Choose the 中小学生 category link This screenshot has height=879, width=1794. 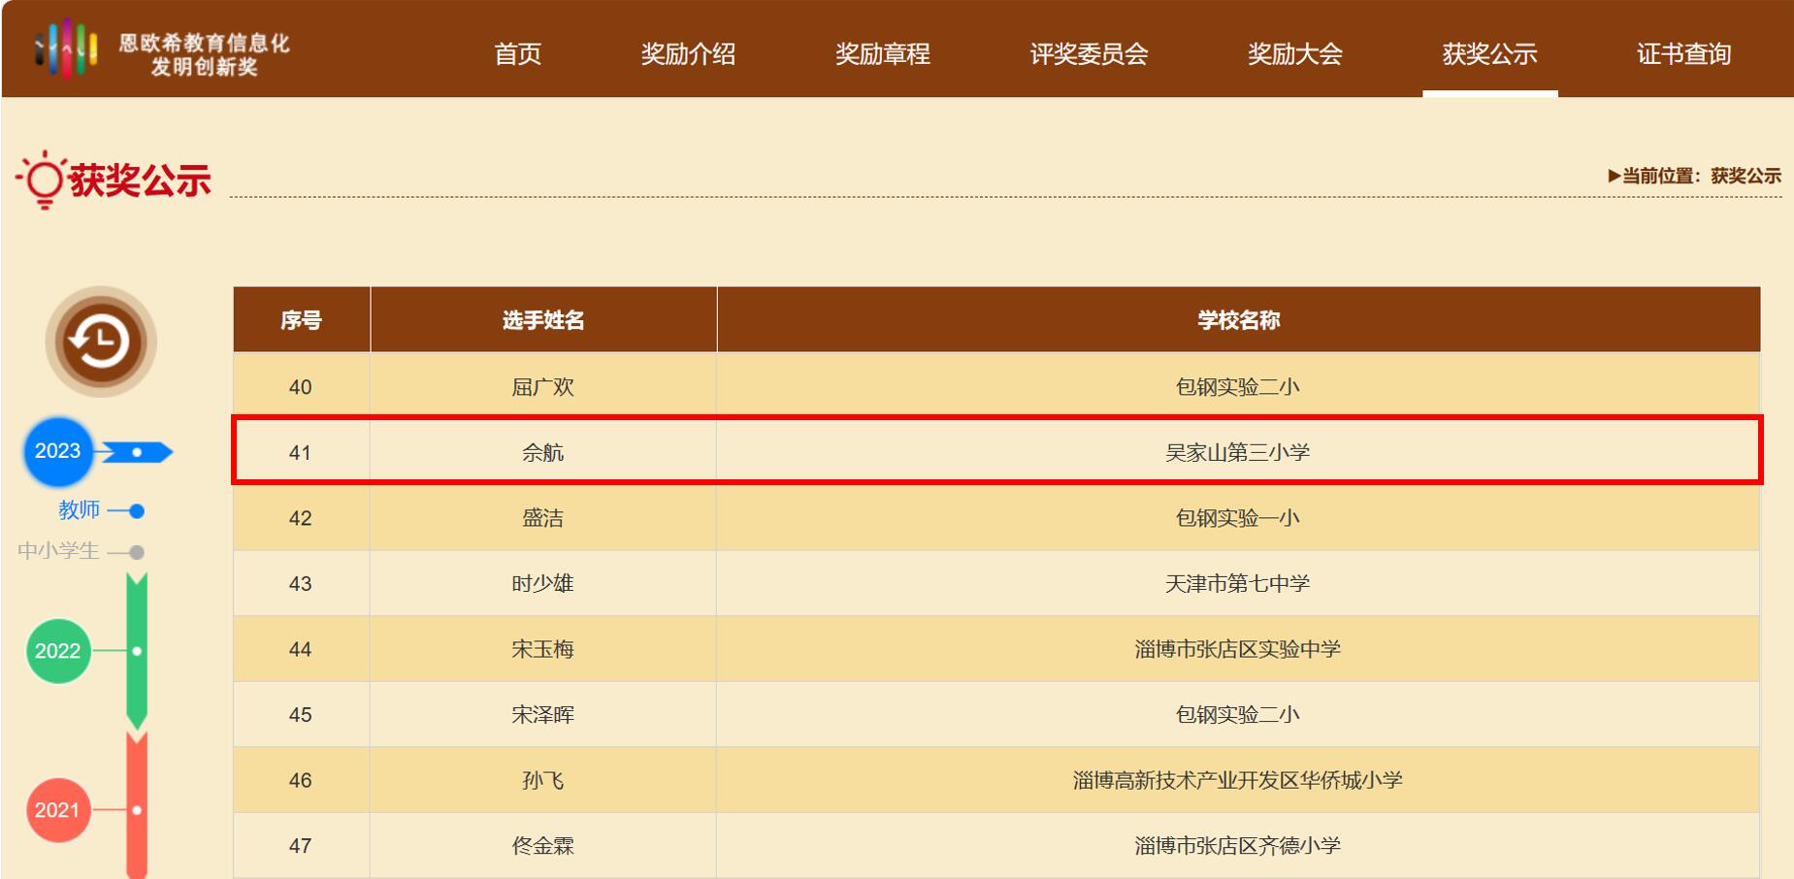pos(58,551)
